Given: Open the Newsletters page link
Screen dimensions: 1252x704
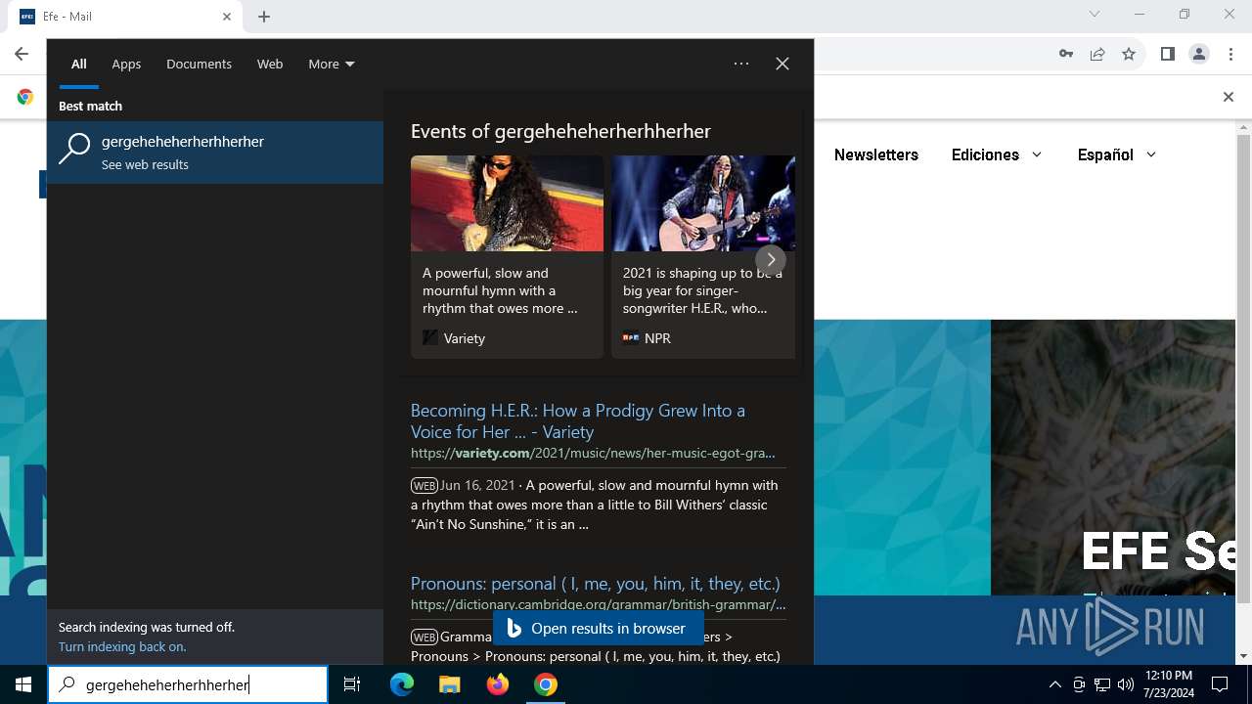Looking at the screenshot, I should pyautogui.click(x=876, y=154).
